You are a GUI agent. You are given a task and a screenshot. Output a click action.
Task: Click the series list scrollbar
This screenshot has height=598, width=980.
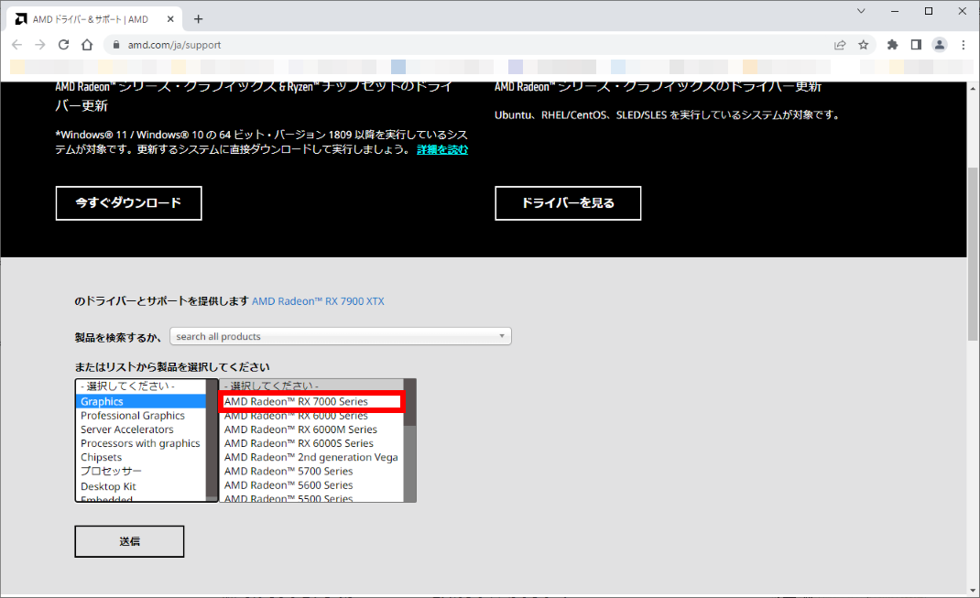point(410,440)
